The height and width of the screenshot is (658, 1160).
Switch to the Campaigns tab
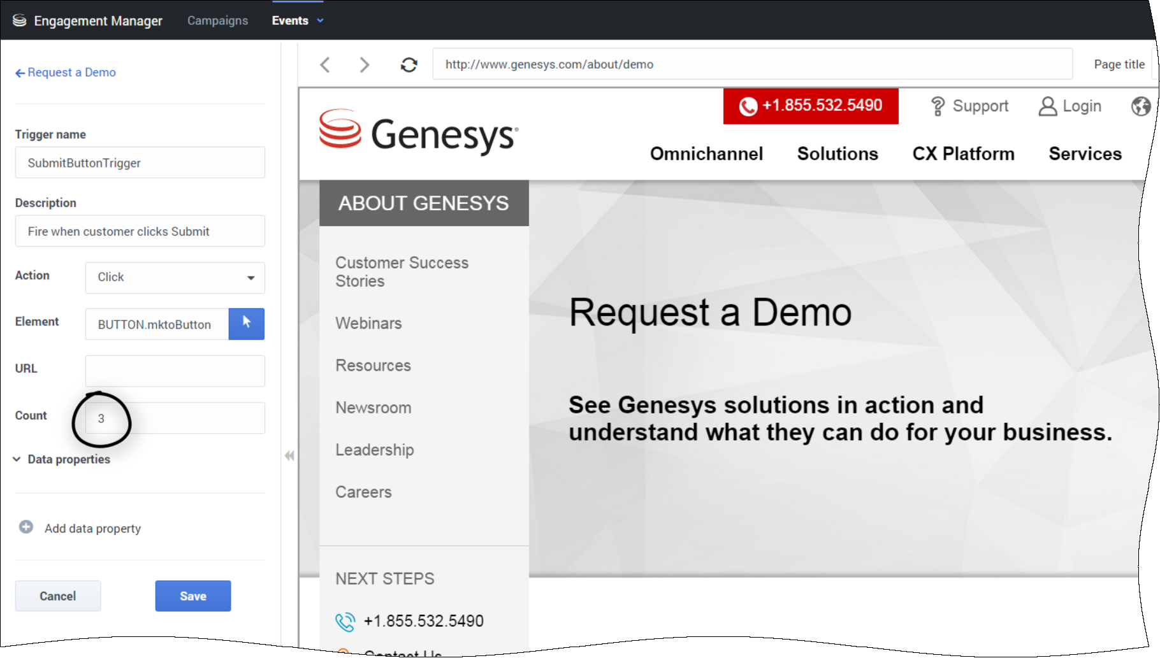coord(217,20)
